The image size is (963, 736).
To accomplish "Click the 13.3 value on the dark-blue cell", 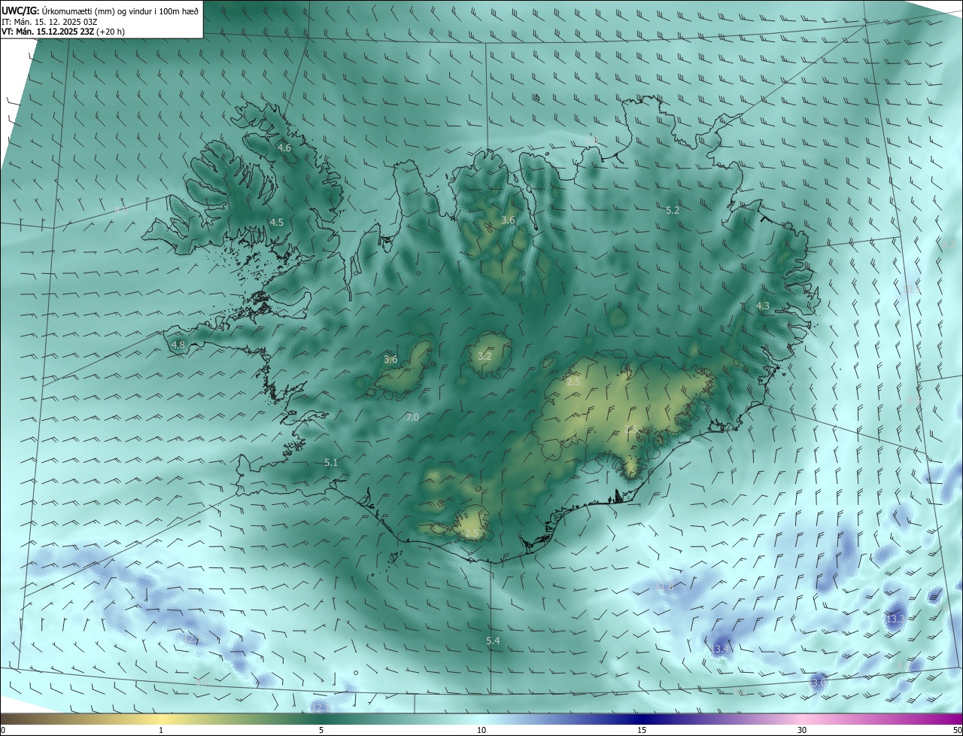I will [895, 619].
